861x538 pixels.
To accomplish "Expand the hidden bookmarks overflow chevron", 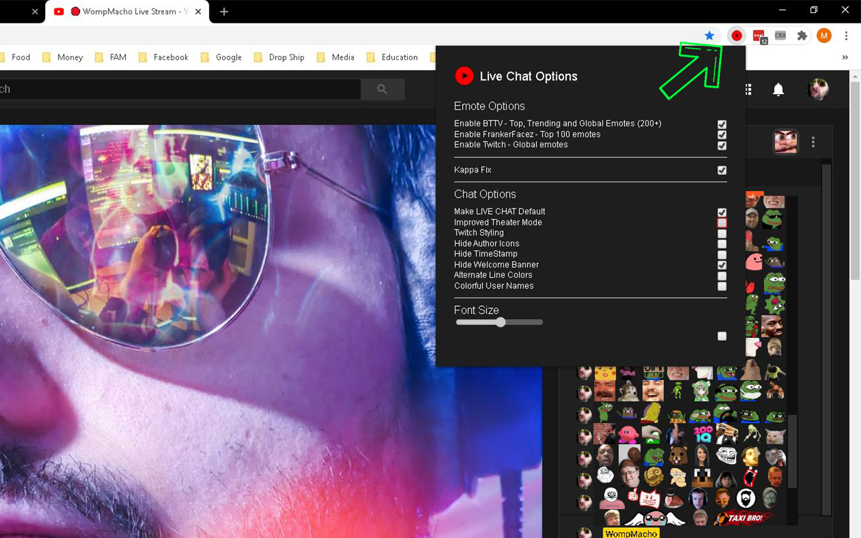I will click(x=845, y=58).
